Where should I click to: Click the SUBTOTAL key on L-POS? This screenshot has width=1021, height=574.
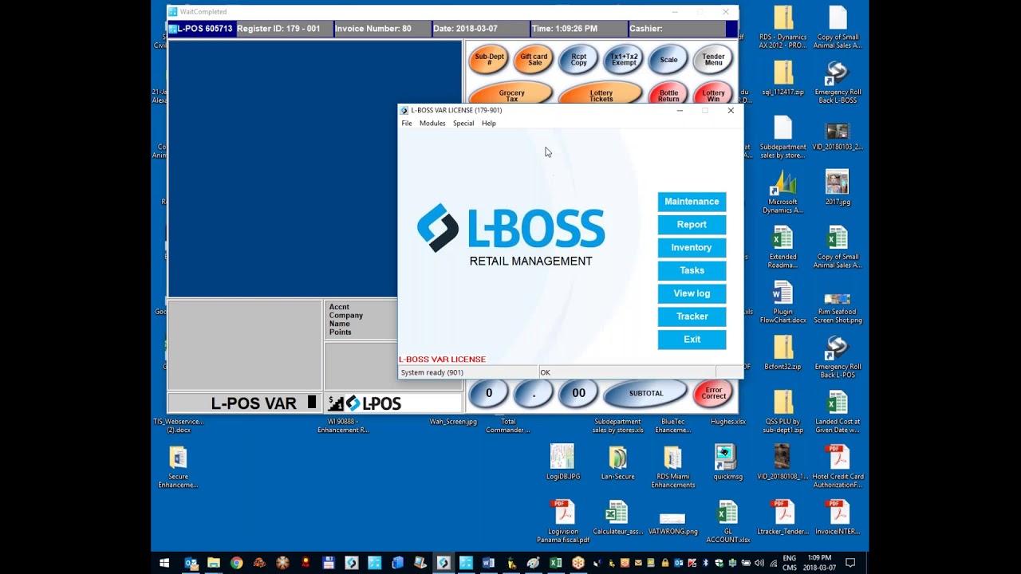coord(645,393)
